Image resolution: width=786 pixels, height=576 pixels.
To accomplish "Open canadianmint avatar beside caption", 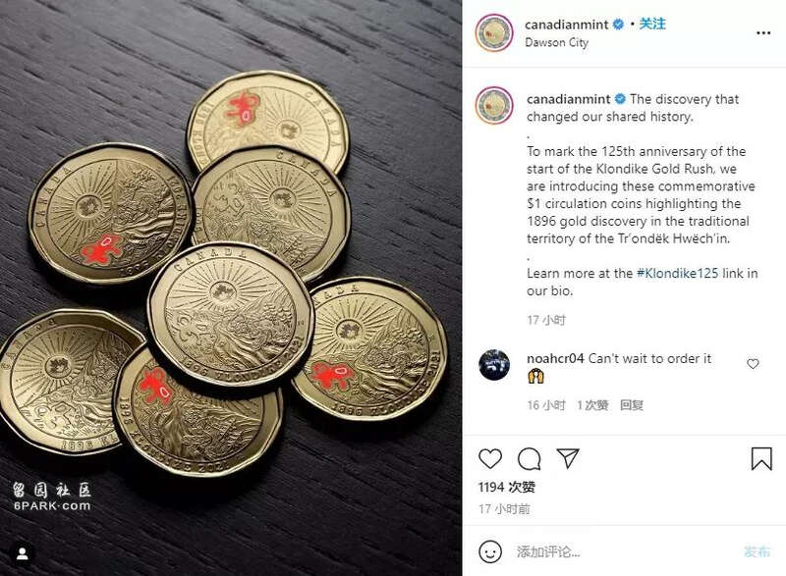I will pos(494,106).
